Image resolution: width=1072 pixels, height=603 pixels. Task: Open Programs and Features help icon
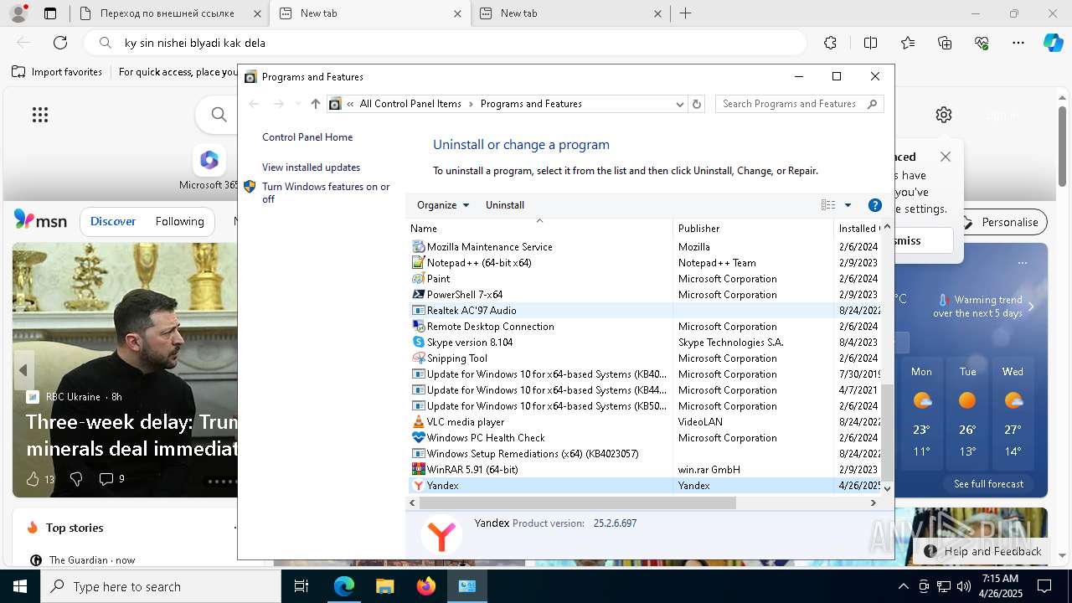[x=875, y=205]
